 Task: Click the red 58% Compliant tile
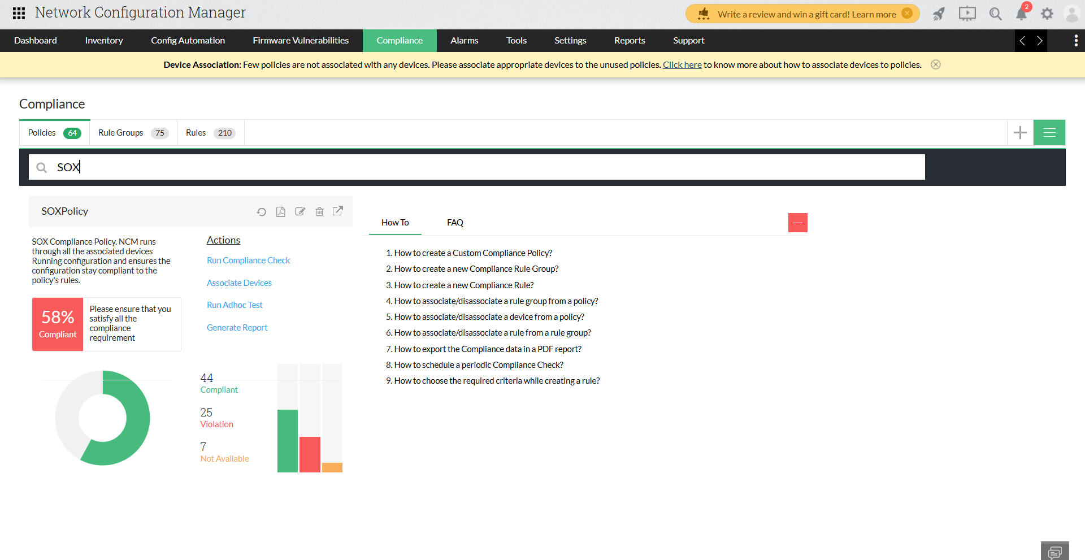pos(58,324)
